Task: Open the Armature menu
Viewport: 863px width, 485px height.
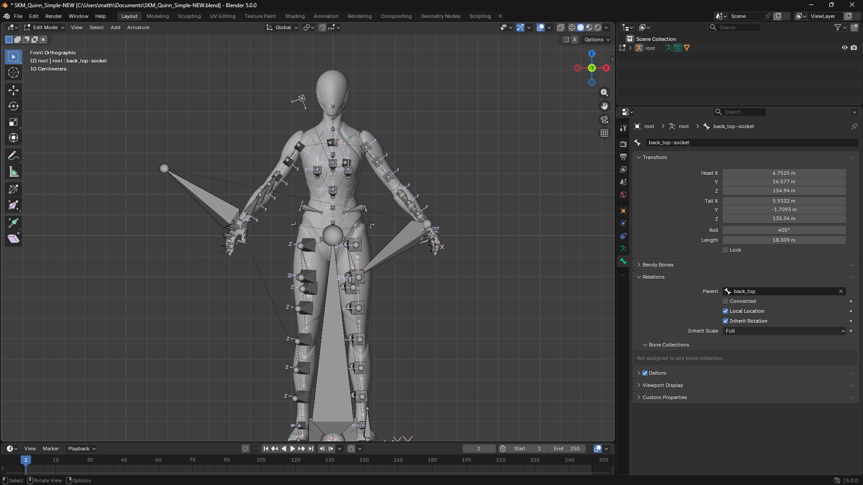Action: click(x=138, y=27)
